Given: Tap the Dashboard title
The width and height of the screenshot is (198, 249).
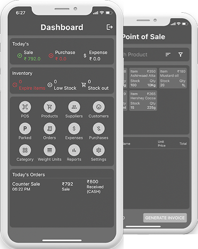Looking at the screenshot, I should coord(62,27).
